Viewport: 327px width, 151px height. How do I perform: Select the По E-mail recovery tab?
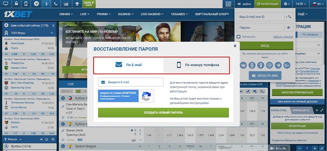tap(128, 65)
